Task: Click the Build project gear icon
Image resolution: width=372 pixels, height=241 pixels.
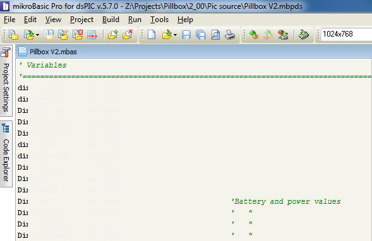Action: pos(254,35)
